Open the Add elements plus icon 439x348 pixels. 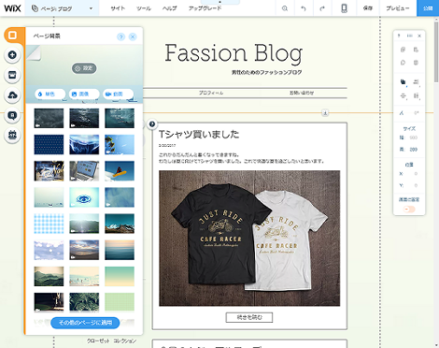(12, 55)
